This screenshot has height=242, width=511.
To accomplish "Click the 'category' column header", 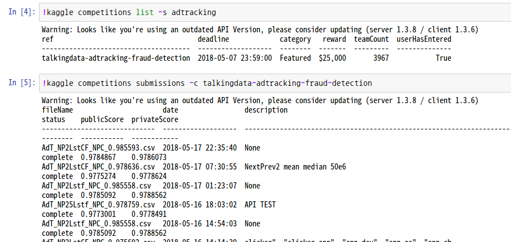I will [x=295, y=40].
